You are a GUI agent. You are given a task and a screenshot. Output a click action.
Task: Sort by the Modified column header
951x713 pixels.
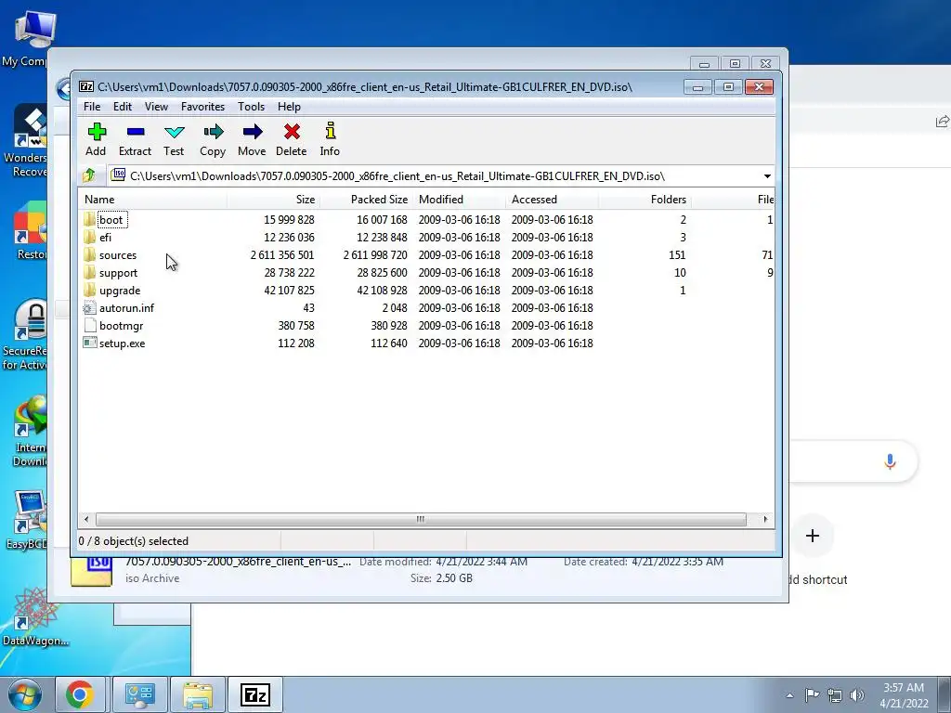(x=460, y=200)
